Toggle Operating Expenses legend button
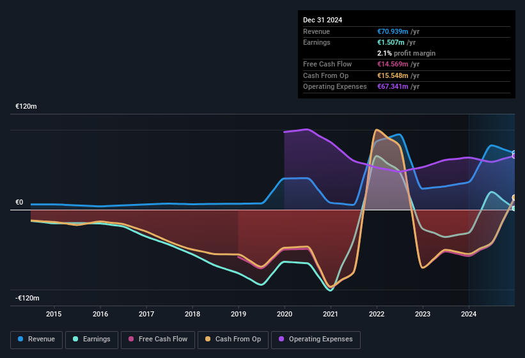Viewport: 525px width, 358px height. pyautogui.click(x=316, y=339)
